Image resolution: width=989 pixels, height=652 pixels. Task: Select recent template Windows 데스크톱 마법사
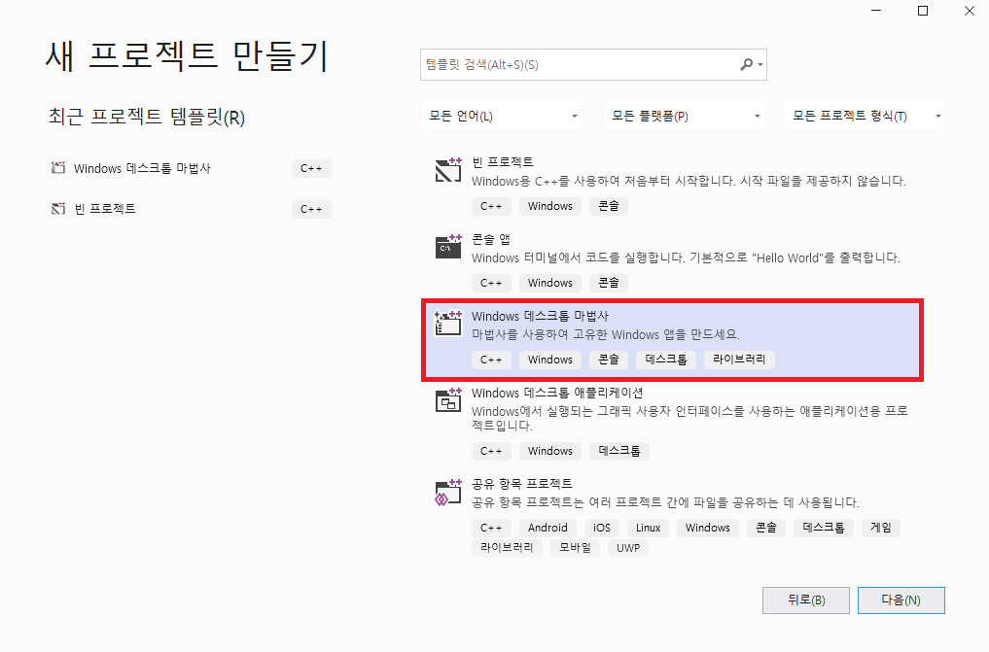(142, 168)
